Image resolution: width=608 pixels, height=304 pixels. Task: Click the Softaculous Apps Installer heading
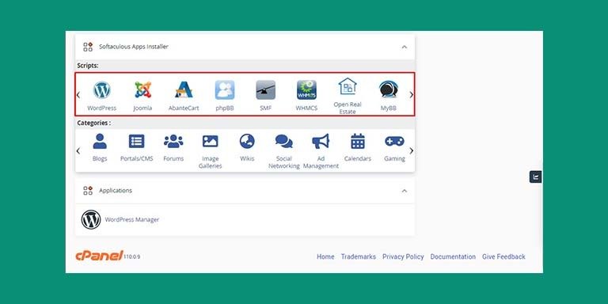133,47
